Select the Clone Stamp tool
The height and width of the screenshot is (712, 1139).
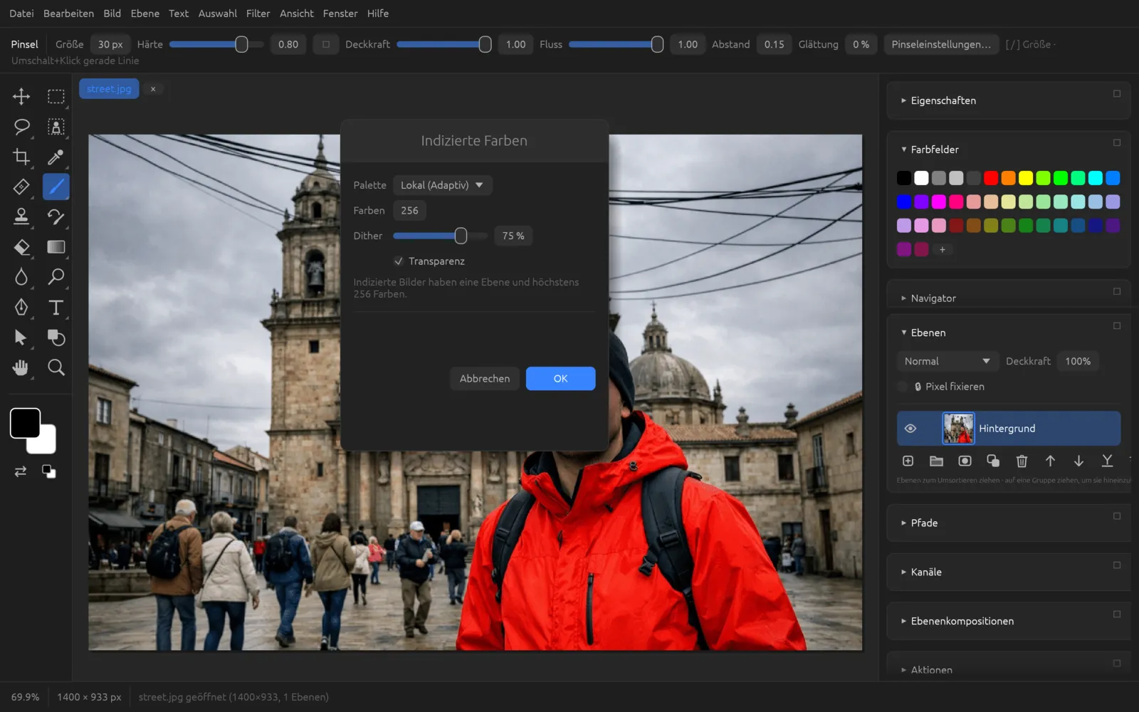click(x=21, y=216)
